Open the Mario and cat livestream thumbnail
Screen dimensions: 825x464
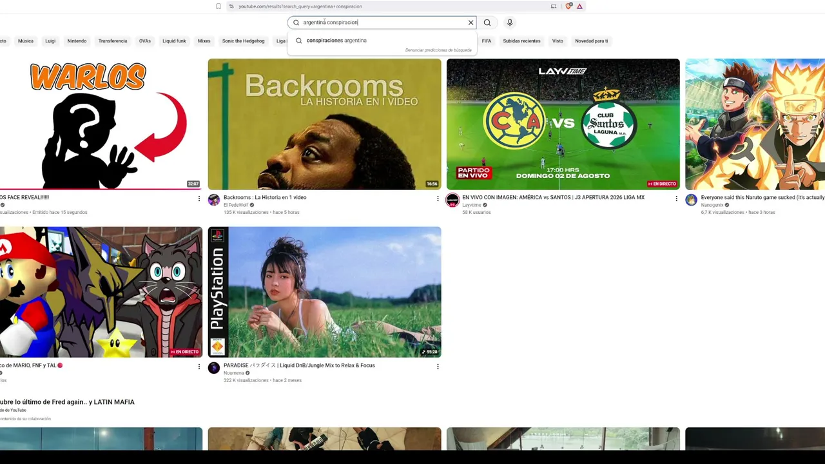(x=101, y=292)
